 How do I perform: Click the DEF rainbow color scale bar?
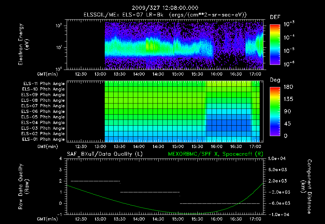[x=275, y=44]
